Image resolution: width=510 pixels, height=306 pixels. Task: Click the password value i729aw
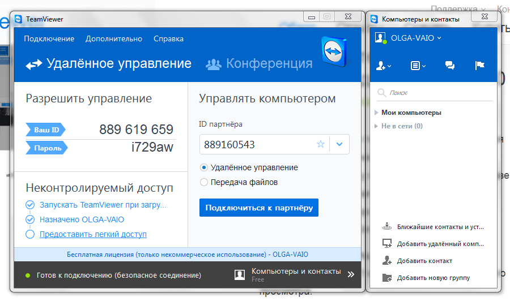click(152, 147)
